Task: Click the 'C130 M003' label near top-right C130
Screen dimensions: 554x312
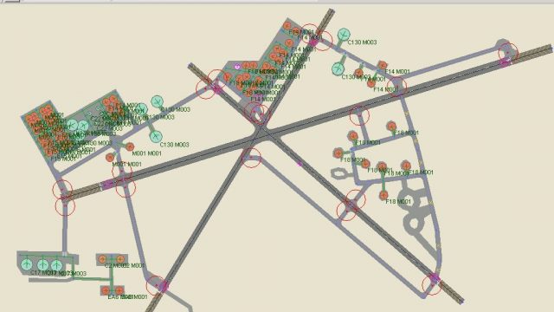Action: (x=362, y=42)
